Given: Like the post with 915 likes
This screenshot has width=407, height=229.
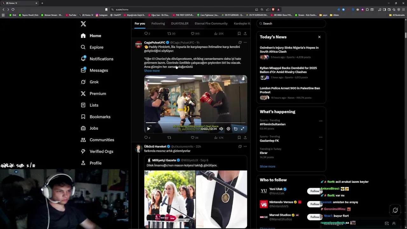Looking at the screenshot, I should coord(195,33).
